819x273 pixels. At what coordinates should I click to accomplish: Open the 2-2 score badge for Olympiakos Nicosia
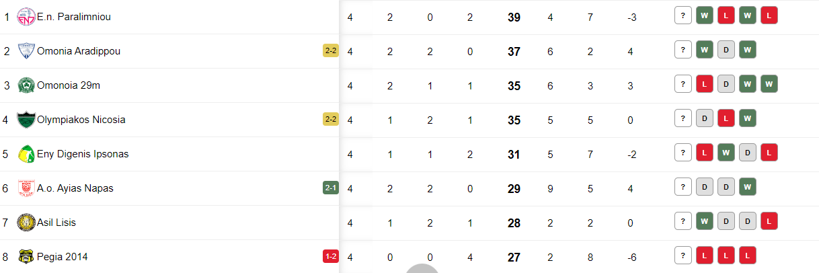coord(331,120)
